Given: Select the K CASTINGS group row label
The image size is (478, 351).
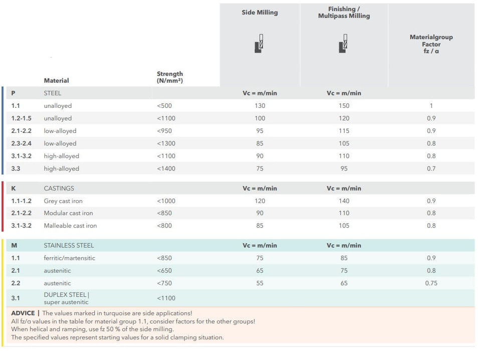Looking at the screenshot, I should click(59, 189).
